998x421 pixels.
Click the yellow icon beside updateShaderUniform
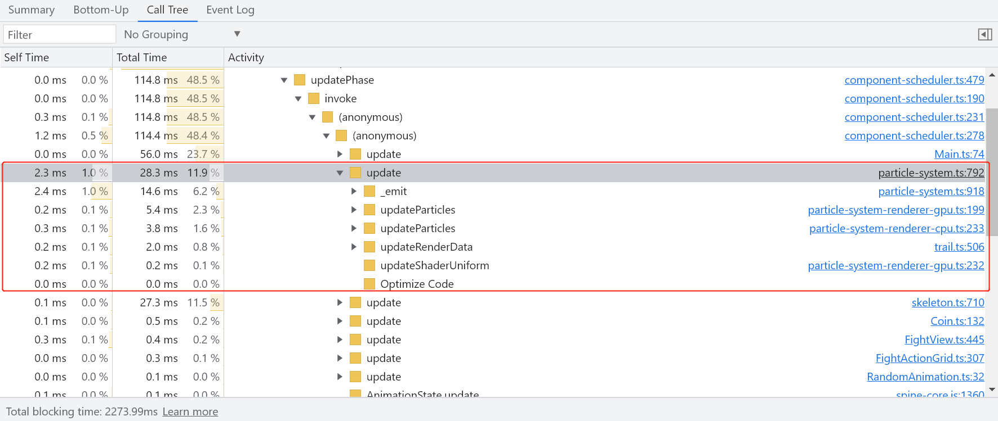369,265
